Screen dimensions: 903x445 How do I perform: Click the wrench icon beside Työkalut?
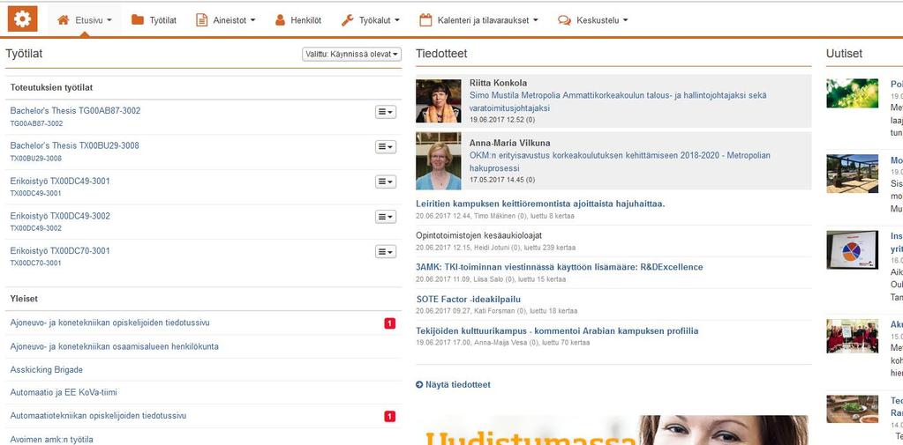[347, 20]
